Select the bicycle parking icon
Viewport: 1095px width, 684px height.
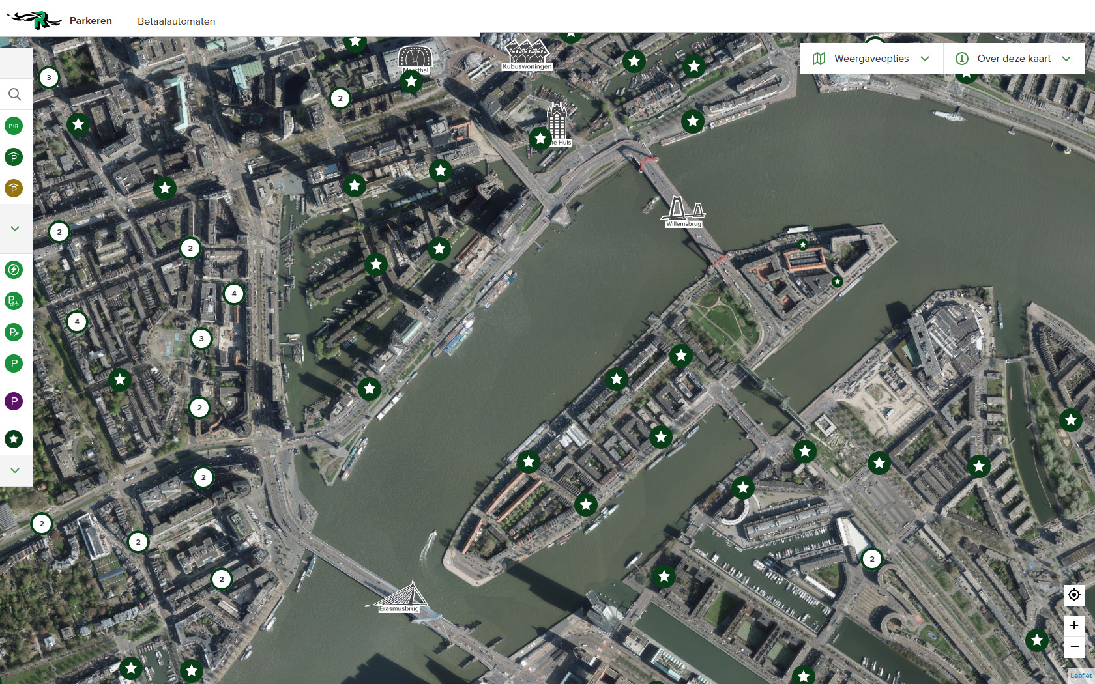point(14,301)
